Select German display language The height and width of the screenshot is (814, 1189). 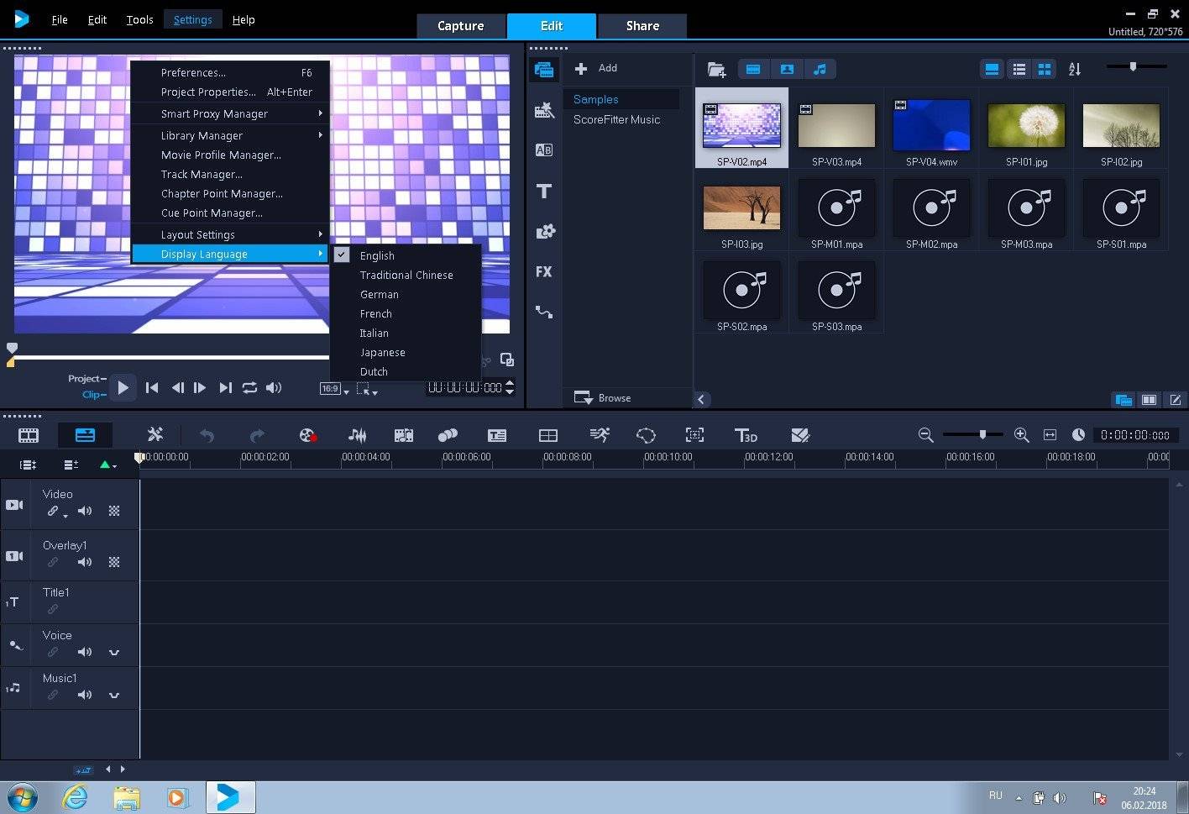coord(380,295)
